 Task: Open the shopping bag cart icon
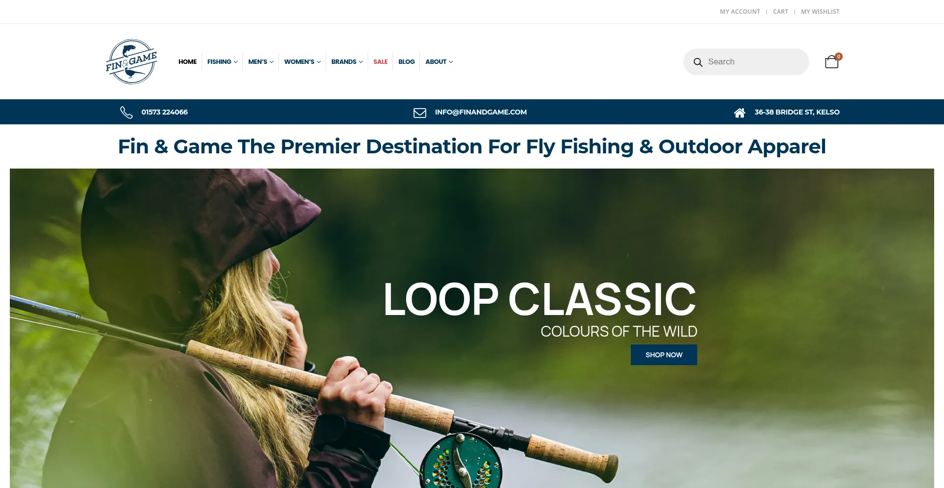pos(831,62)
